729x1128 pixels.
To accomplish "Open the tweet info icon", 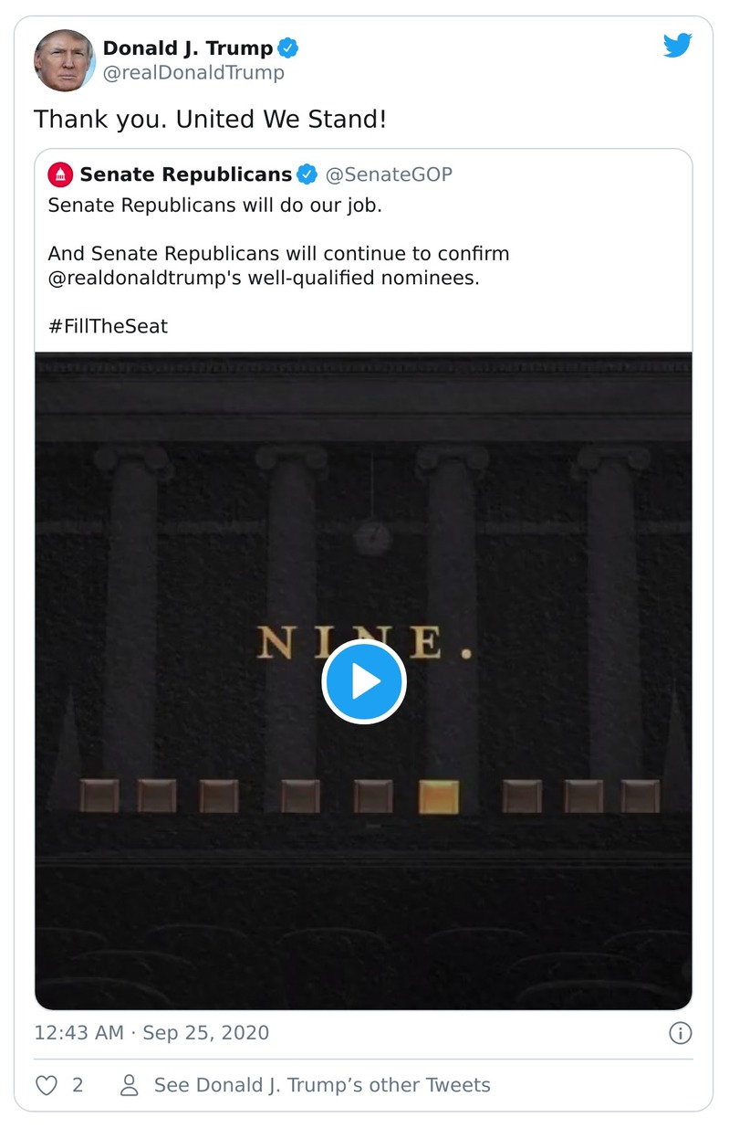I will pos(680,1033).
